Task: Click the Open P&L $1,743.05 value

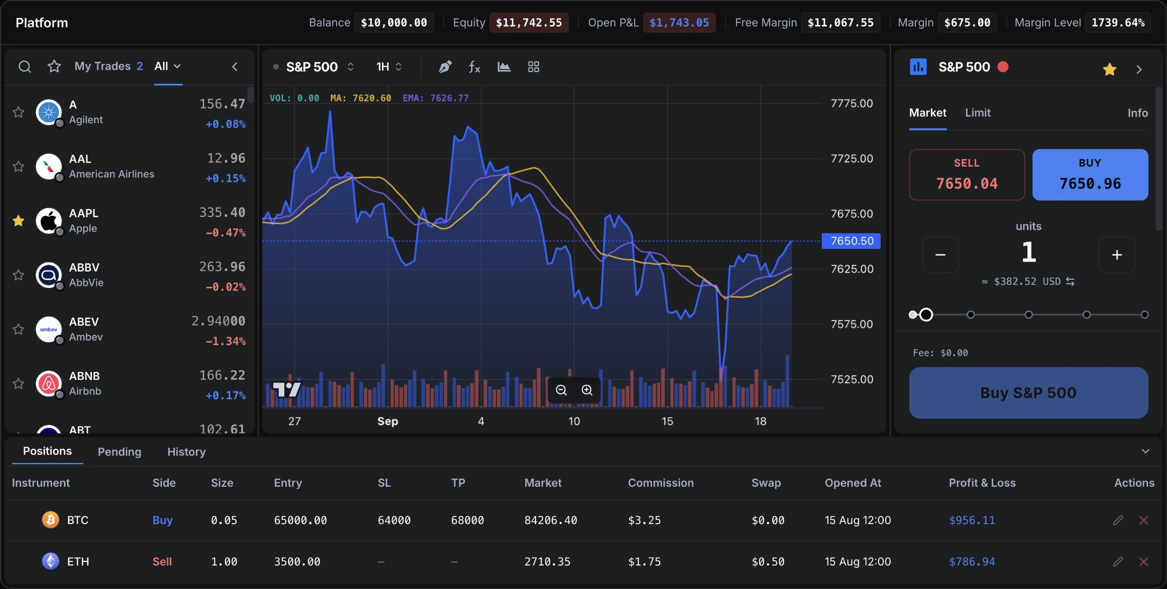Action: [679, 22]
